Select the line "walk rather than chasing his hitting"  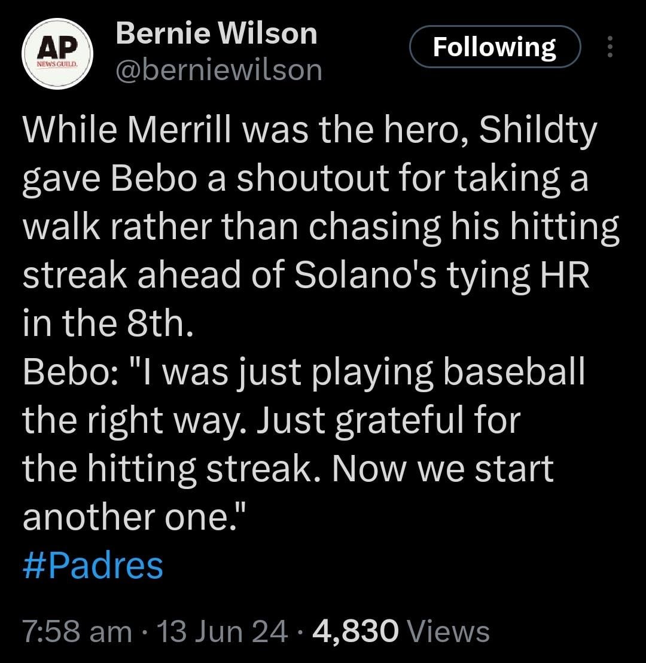pyautogui.click(x=321, y=227)
